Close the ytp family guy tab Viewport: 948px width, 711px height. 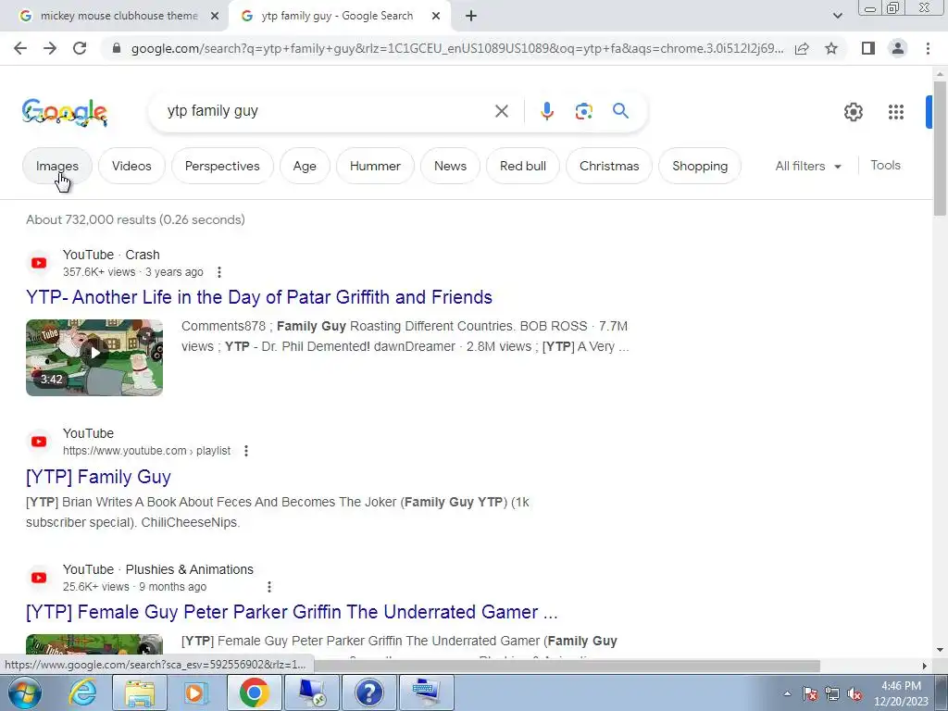[x=436, y=17]
